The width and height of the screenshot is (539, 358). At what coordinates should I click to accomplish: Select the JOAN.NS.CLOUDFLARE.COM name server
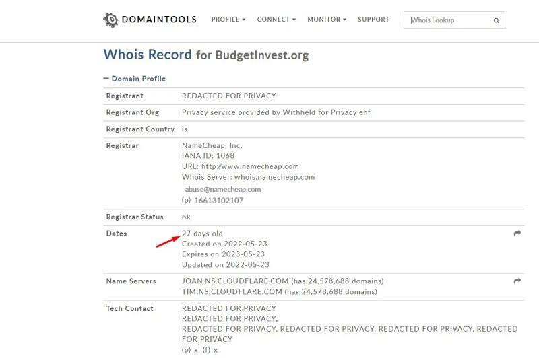235,281
